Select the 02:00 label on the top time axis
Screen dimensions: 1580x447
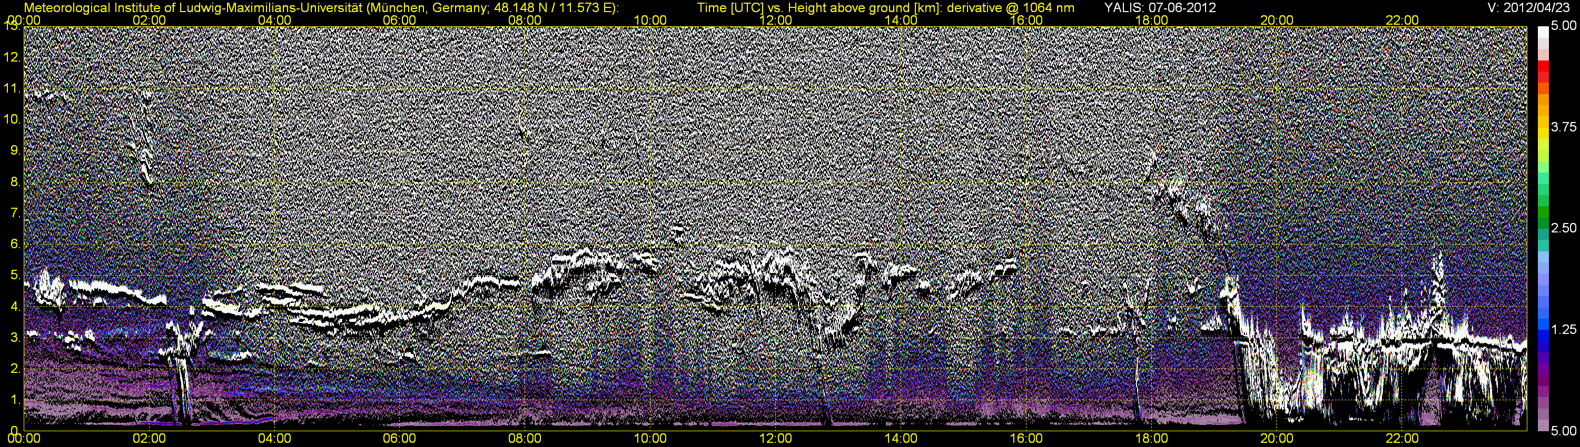click(149, 20)
